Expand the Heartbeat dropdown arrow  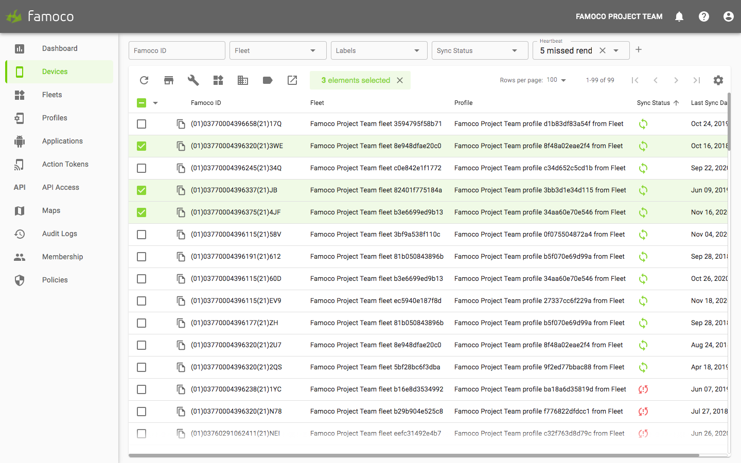pyautogui.click(x=616, y=50)
